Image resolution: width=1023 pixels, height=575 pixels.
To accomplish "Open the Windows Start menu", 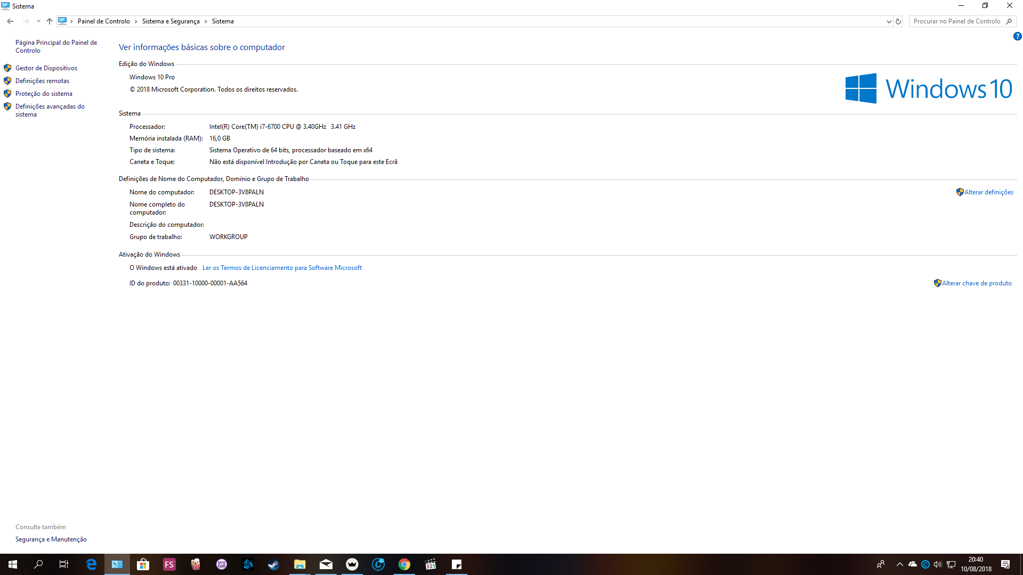I will [x=13, y=564].
